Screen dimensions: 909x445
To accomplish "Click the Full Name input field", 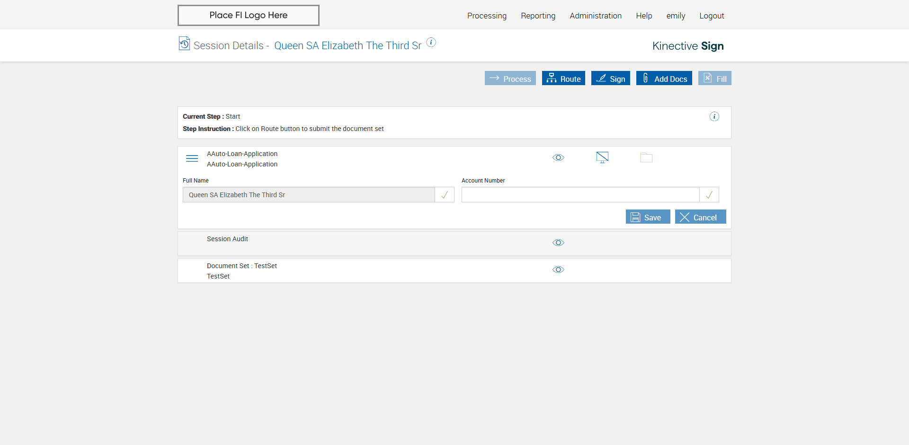I will click(309, 195).
